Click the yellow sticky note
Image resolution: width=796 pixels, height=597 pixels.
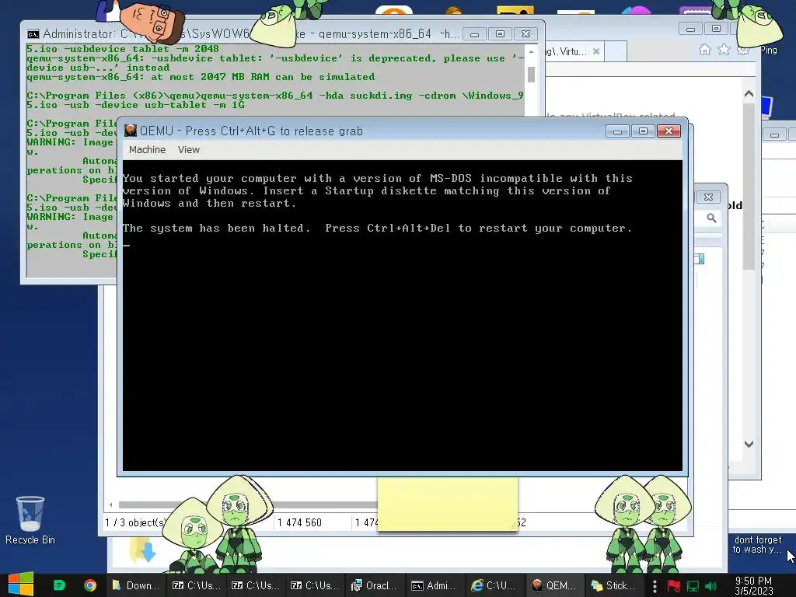[447, 504]
